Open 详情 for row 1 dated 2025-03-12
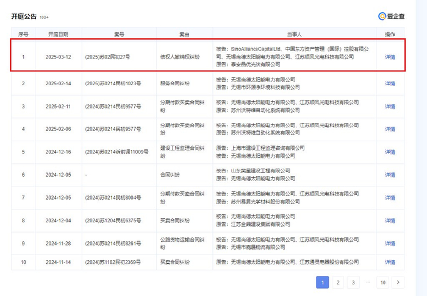Image resolution: width=427 pixels, height=296 pixels. [390, 57]
